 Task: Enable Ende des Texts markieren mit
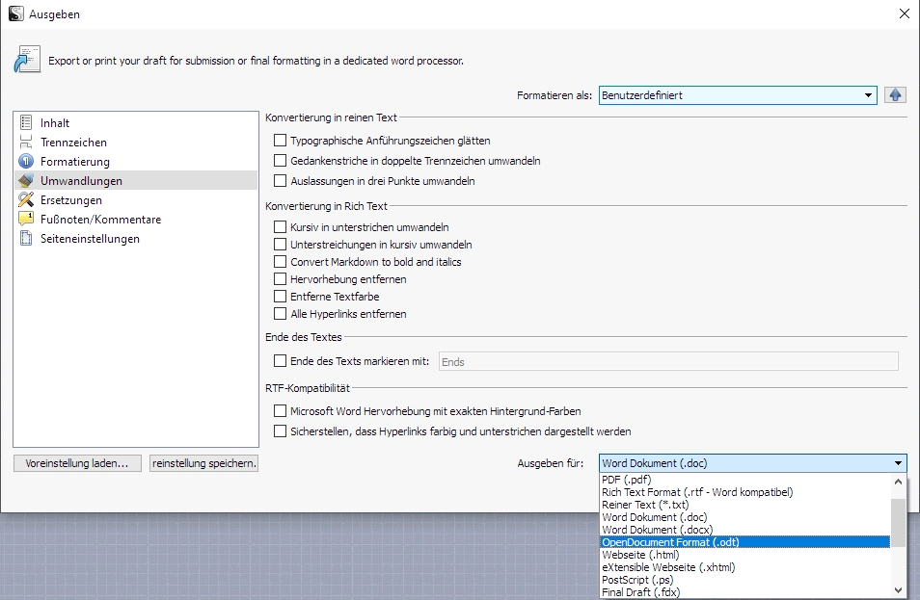(281, 361)
